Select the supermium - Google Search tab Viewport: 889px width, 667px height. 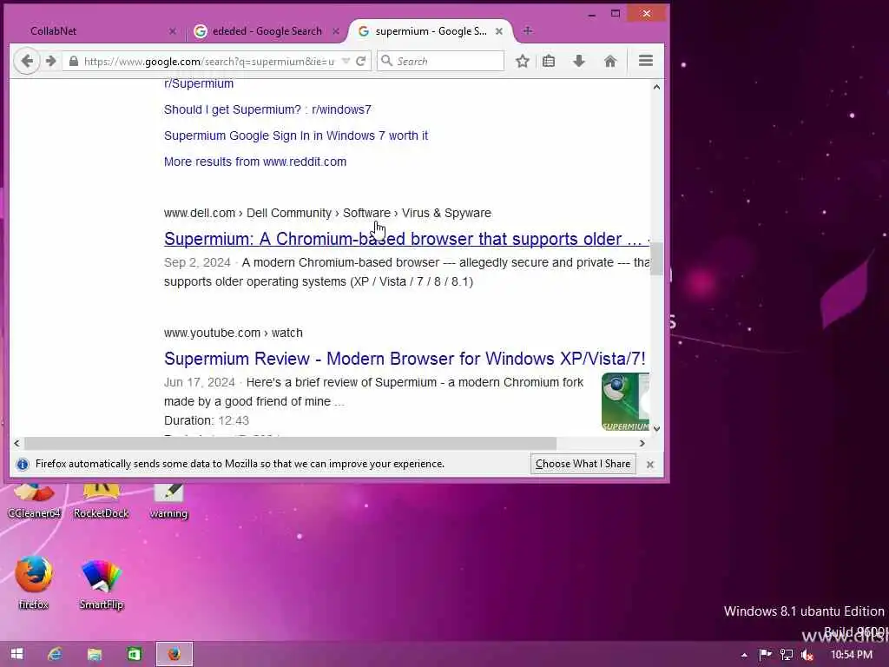click(x=431, y=31)
